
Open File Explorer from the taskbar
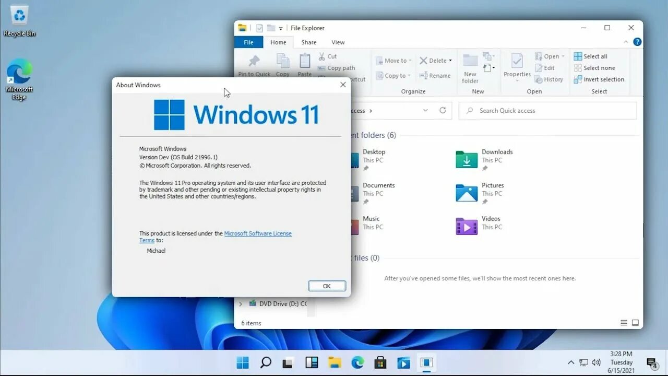pos(335,362)
